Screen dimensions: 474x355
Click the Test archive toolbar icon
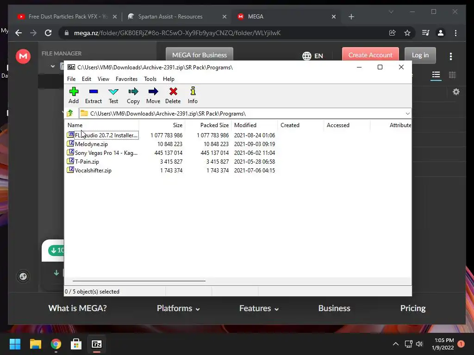point(113,91)
